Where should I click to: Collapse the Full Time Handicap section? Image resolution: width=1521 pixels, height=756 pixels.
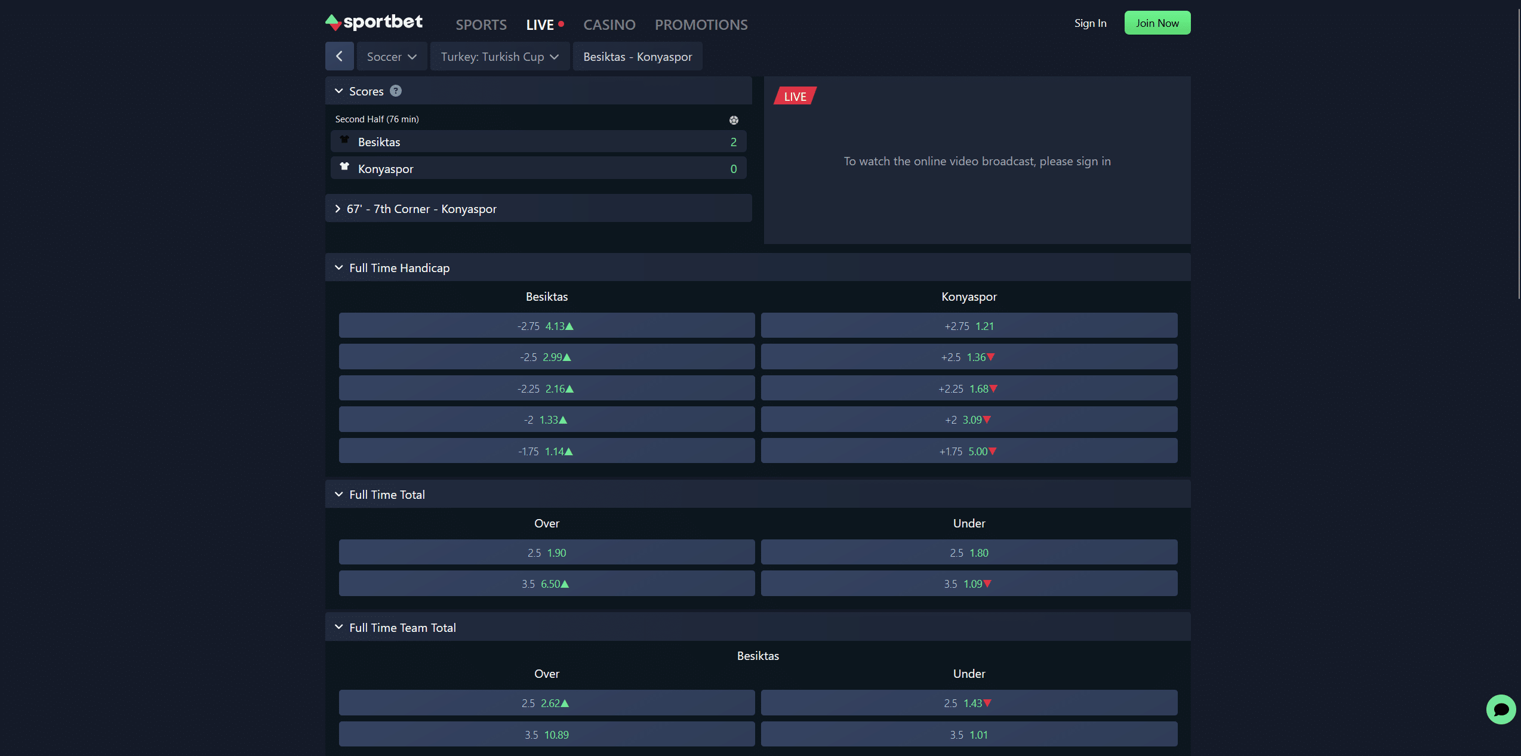(x=339, y=268)
